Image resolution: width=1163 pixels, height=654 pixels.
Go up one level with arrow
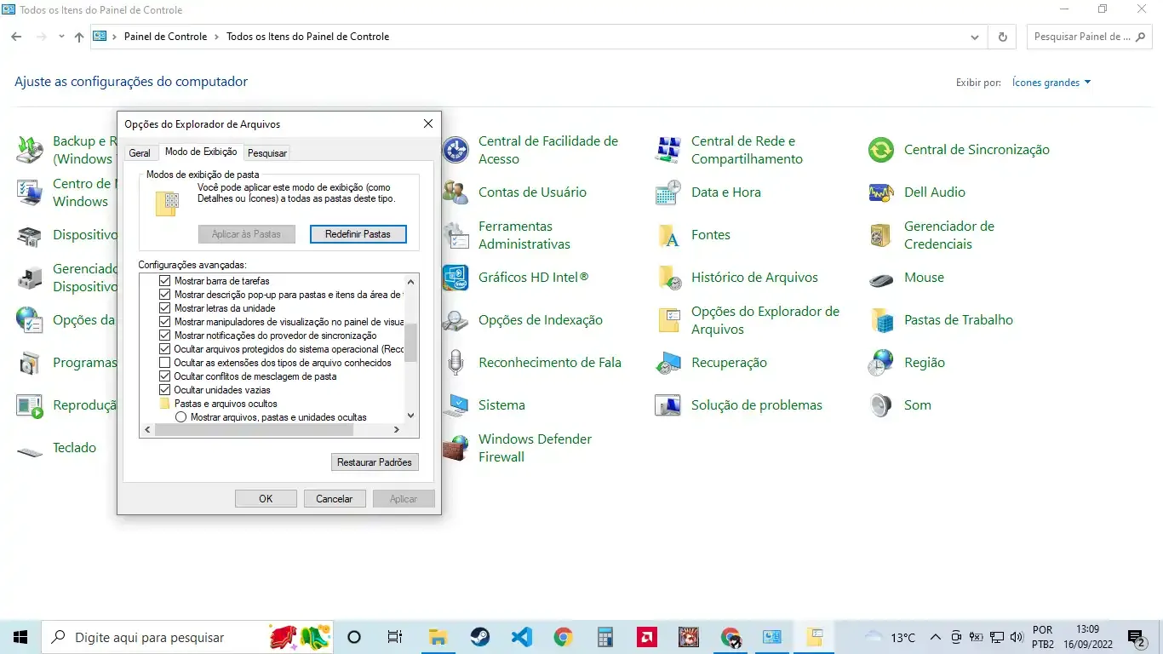(79, 37)
